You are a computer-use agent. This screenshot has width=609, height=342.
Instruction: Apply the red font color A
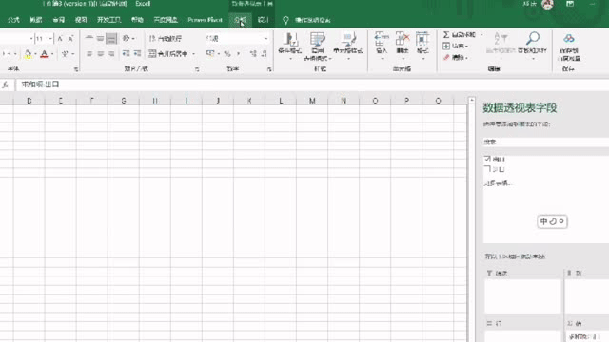coord(45,54)
